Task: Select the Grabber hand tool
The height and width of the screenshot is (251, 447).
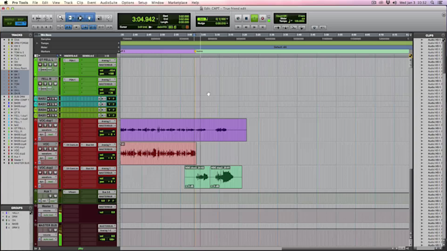Action: coord(89,18)
